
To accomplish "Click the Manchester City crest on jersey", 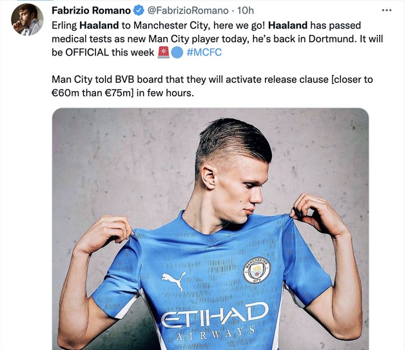I will (x=257, y=271).
